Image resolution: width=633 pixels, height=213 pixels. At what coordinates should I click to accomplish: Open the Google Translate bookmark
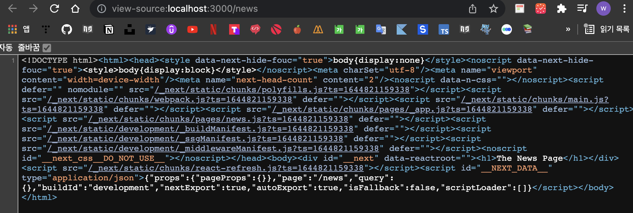(381, 30)
